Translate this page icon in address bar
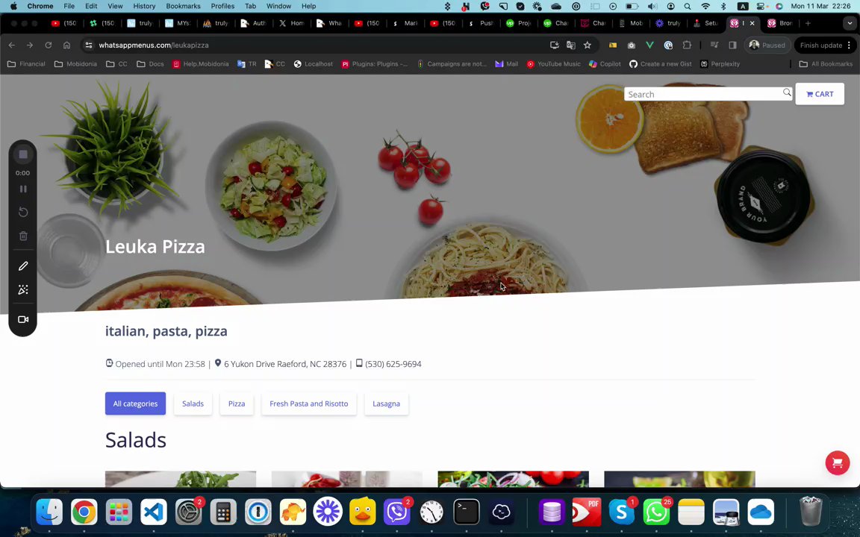860x537 pixels. (x=571, y=45)
